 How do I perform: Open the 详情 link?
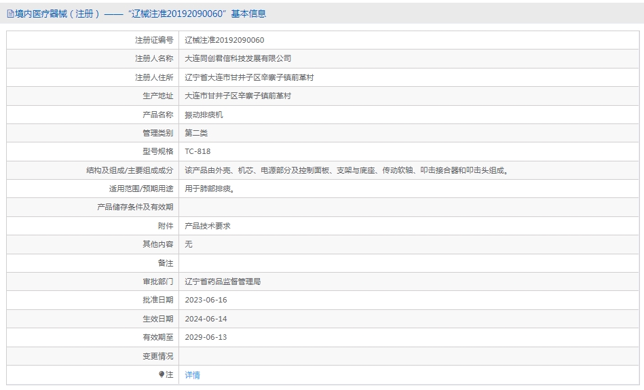coord(192,375)
